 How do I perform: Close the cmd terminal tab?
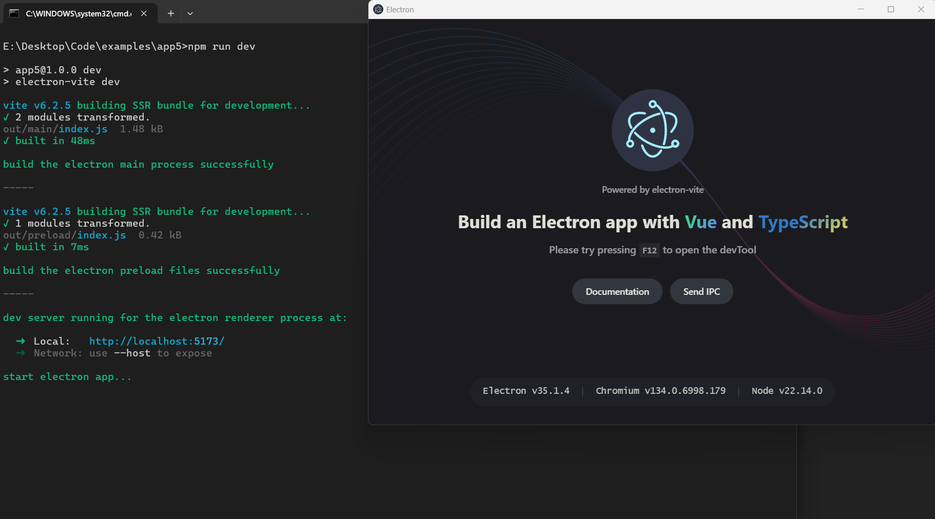click(144, 13)
